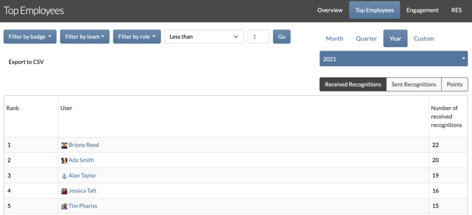Go to the Engagement tab
The image size is (472, 215).
point(422,10)
